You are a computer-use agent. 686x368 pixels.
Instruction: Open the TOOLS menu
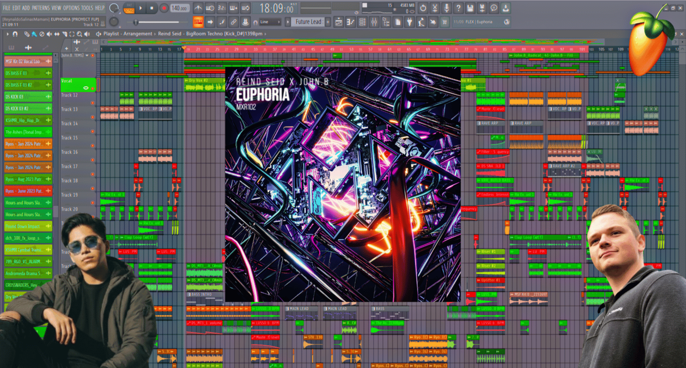[87, 8]
